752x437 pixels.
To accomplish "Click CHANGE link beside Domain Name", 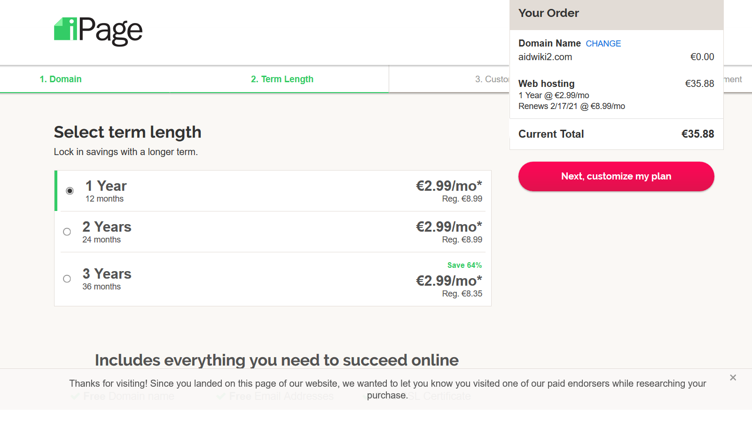I will (x=603, y=44).
